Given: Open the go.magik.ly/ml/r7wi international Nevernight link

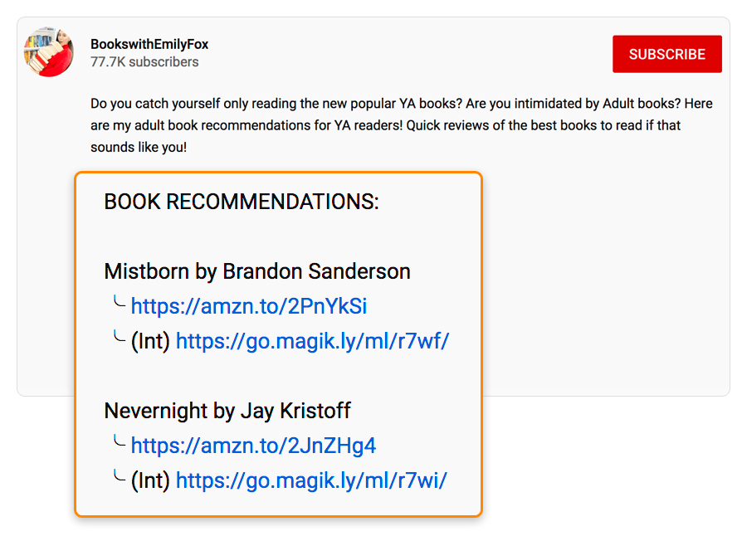Looking at the screenshot, I should [312, 480].
